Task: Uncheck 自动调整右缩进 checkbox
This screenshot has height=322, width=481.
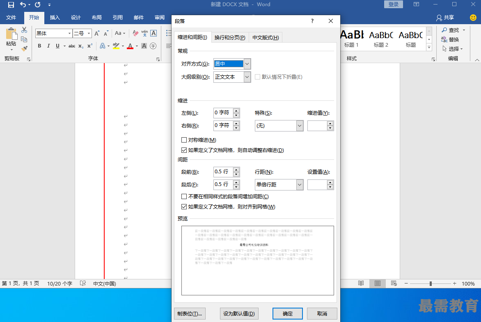Action: (184, 150)
